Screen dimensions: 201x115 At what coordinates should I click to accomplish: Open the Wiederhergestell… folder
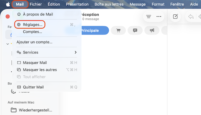(31, 110)
